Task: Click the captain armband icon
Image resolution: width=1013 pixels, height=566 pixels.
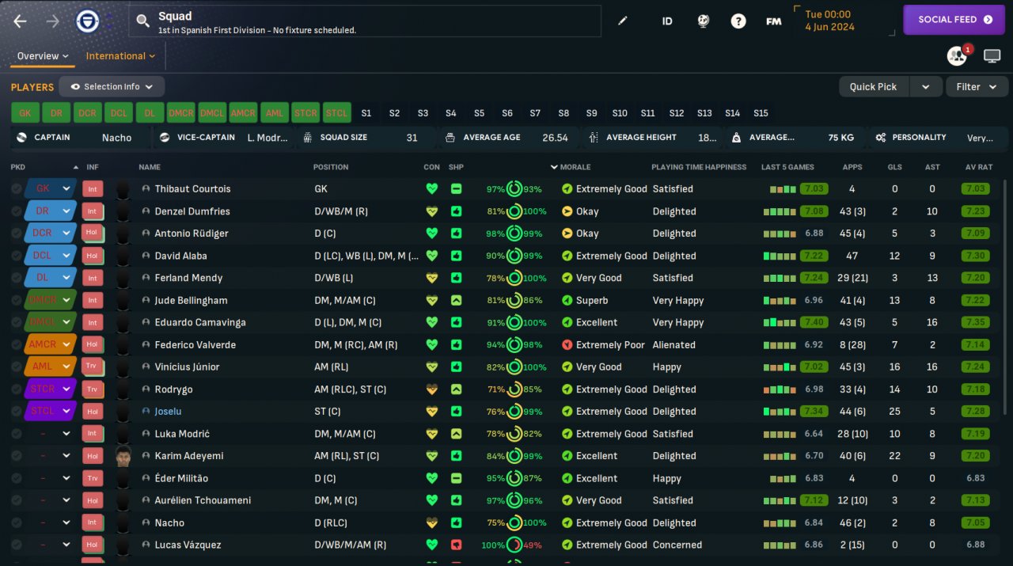Action: point(21,138)
